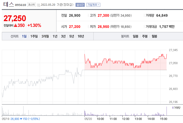Image resolution: width=183 pixels, height=123 pixels.
Task: Click the 05/20 date label on time axis
Action: [x=88, y=119]
